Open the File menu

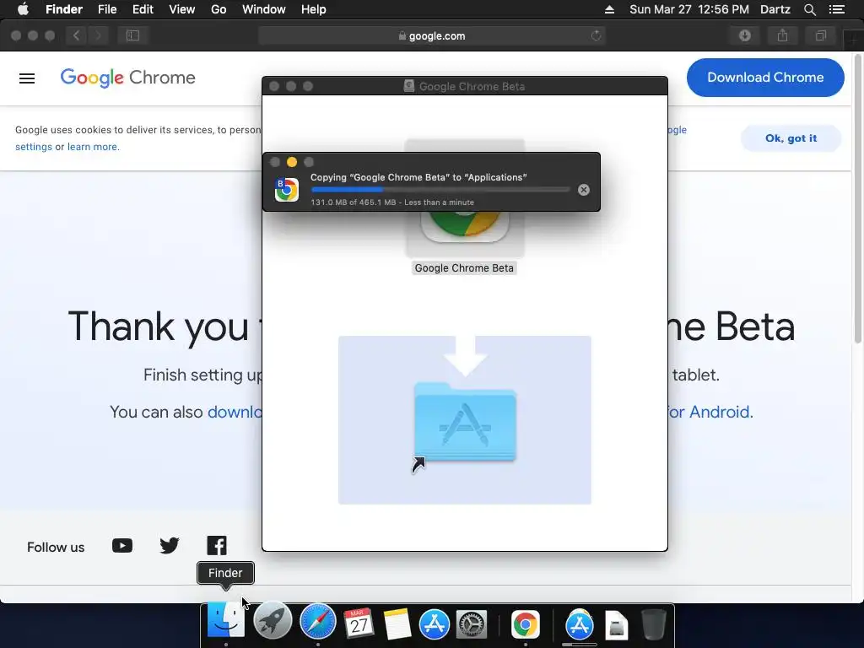[x=107, y=9]
